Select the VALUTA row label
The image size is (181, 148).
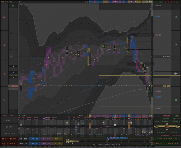click(x=9, y=133)
